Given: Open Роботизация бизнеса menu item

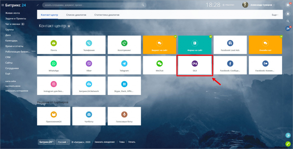Looking at the screenshot, I should [x=18, y=52].
